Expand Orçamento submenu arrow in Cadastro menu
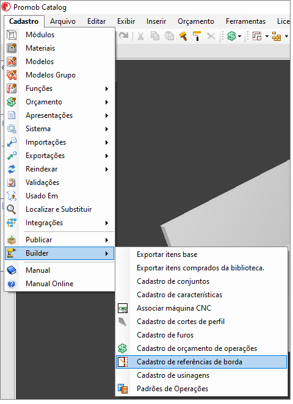Image resolution: width=293 pixels, height=404 pixels. tap(107, 103)
